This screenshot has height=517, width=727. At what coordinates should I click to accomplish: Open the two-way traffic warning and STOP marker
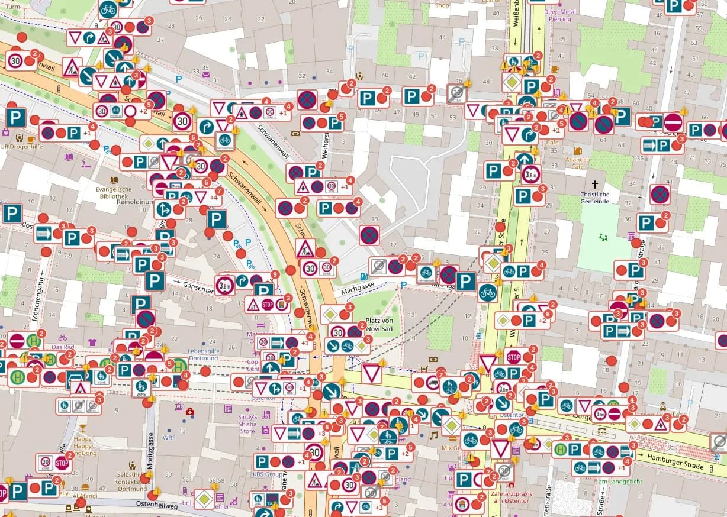pos(266,305)
